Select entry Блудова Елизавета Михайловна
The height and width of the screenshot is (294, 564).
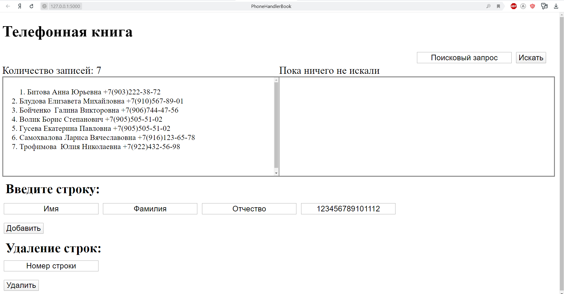pyautogui.click(x=101, y=101)
